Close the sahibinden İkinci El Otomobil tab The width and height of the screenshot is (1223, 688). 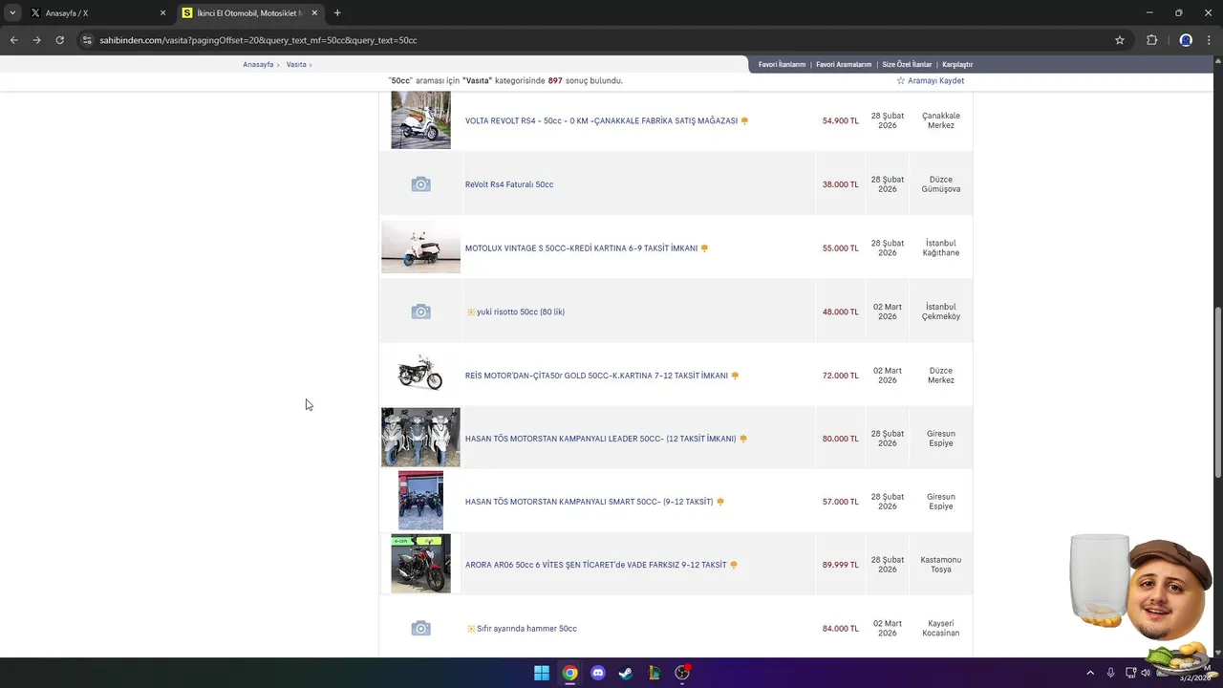coord(314,13)
